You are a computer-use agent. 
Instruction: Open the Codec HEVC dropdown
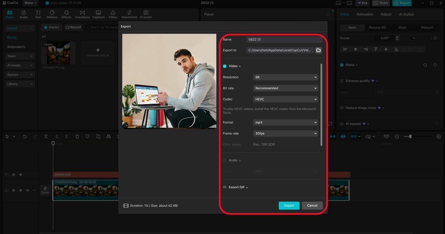(285, 99)
